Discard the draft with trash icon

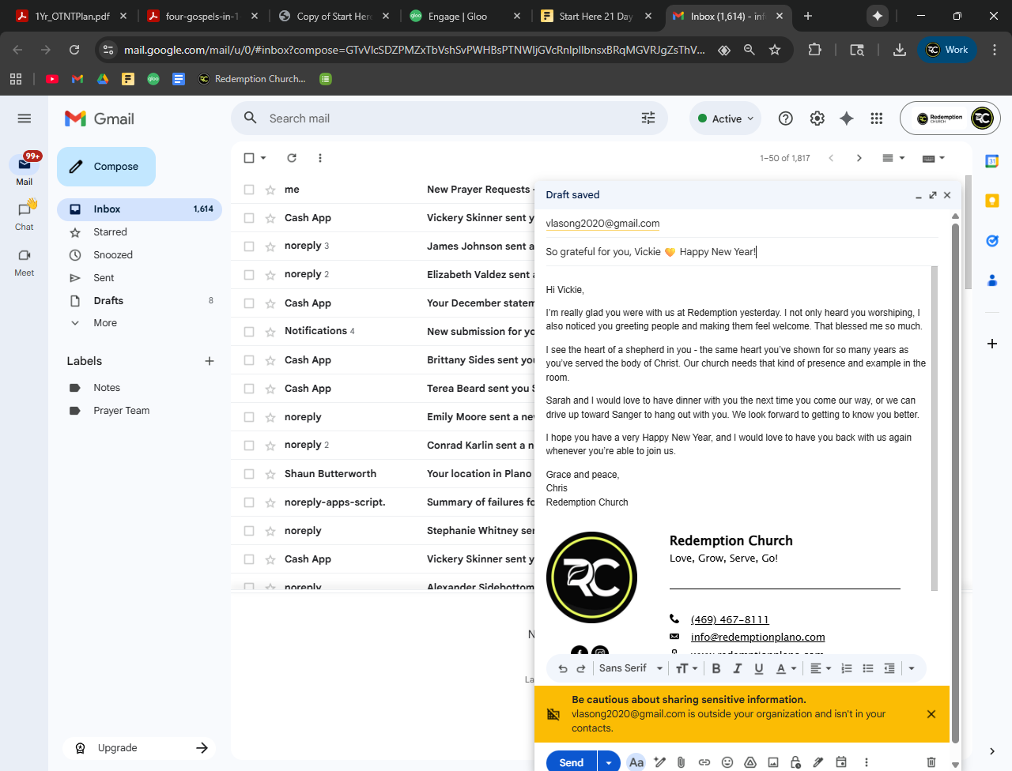click(x=931, y=762)
